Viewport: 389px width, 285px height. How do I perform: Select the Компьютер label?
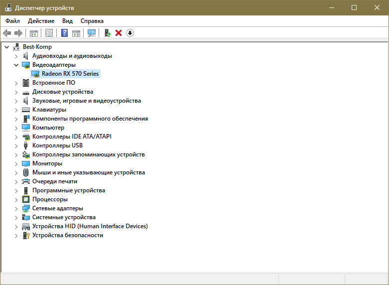click(48, 128)
